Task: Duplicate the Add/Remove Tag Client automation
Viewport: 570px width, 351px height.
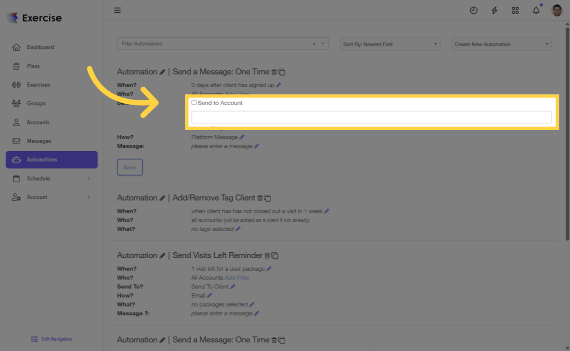Action: pyautogui.click(x=268, y=198)
